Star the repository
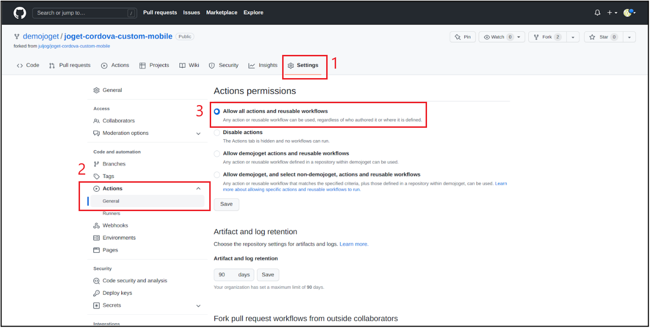Screen dimensions: 650x328 tap(603, 37)
